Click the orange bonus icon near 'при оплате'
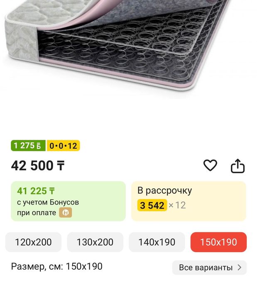 [x=65, y=213]
